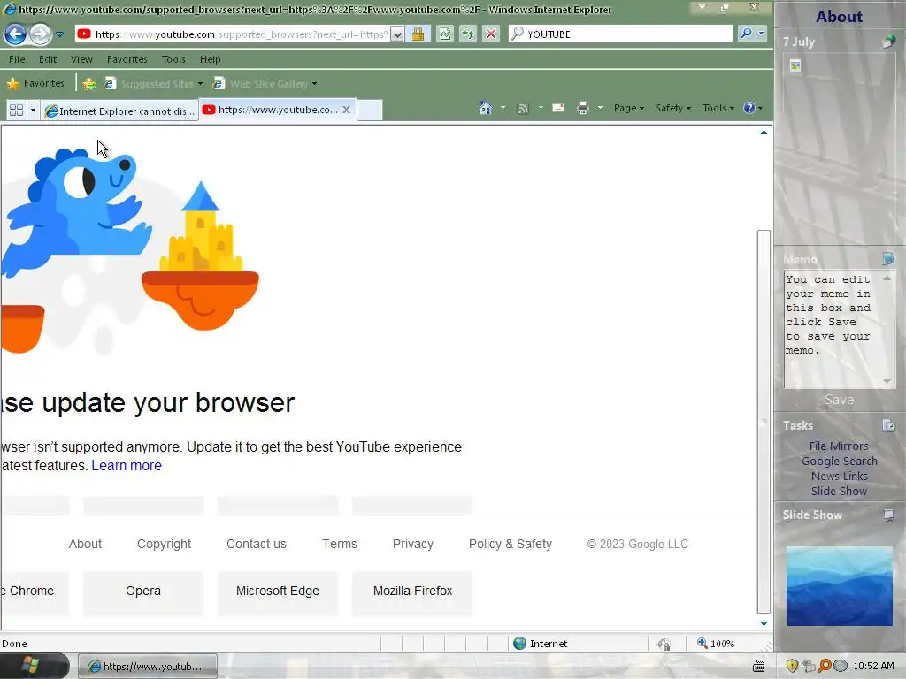Click the Home icon in command bar

pyautogui.click(x=486, y=108)
